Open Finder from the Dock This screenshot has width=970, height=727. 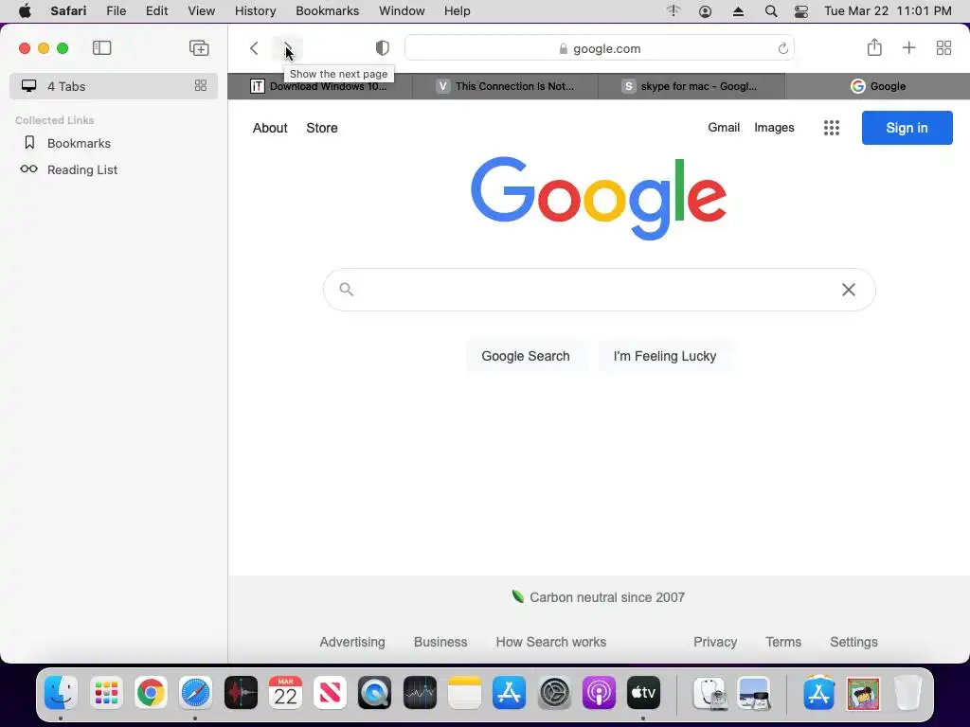click(61, 692)
